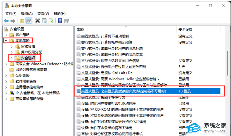Select policy 需要 Windows Hello 企业版或智能卡

pos(120,79)
